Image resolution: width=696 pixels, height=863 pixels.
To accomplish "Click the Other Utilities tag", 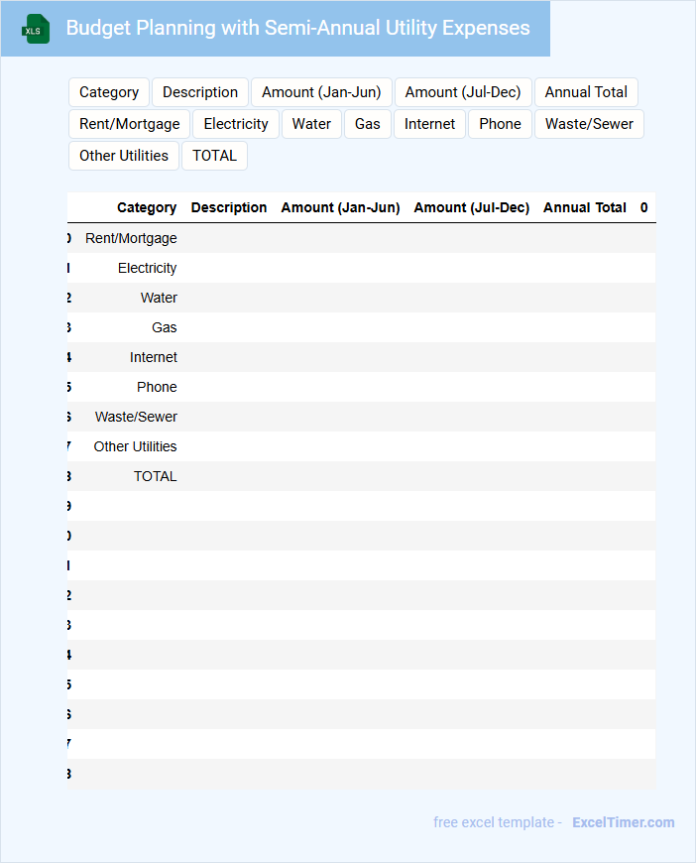I will point(124,156).
